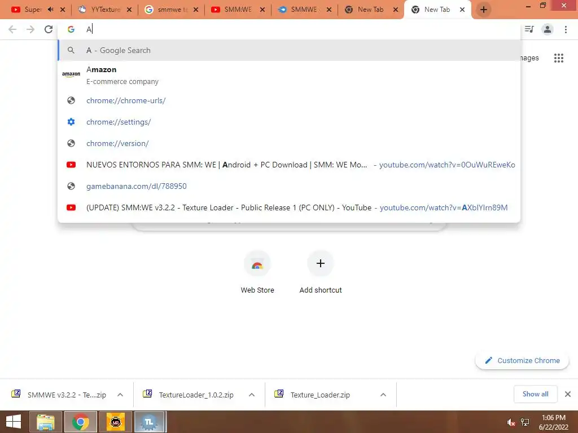The image size is (578, 433).
Task: Select chrome://version/ suggestion
Action: coord(289,143)
